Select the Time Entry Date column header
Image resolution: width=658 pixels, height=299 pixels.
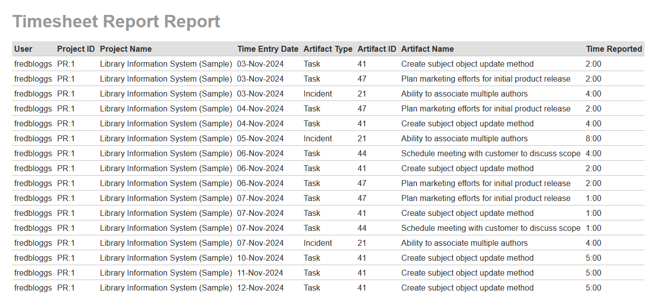268,49
